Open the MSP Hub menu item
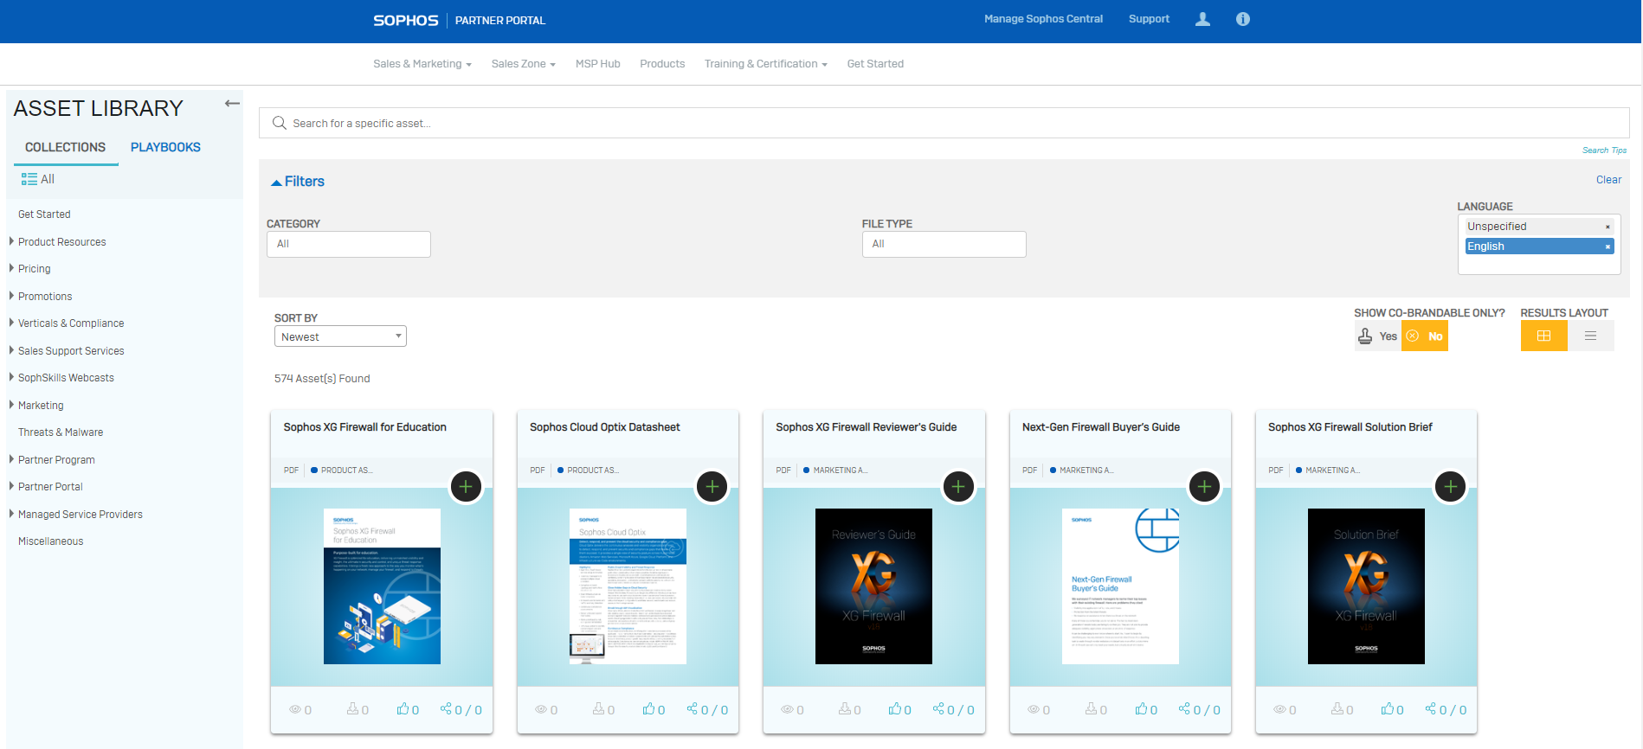Screen dimensions: 1643x749 pos(597,64)
